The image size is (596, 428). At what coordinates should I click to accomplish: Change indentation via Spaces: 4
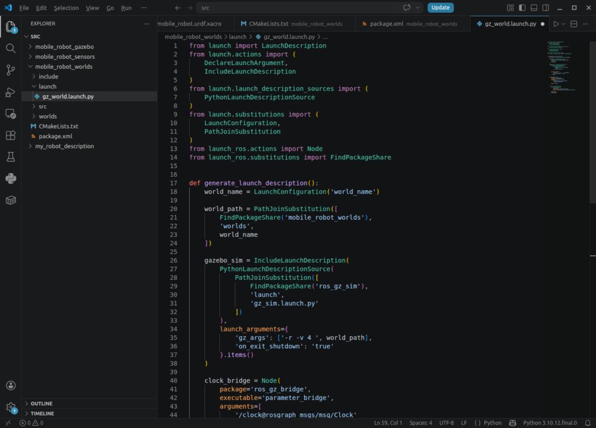click(x=420, y=423)
